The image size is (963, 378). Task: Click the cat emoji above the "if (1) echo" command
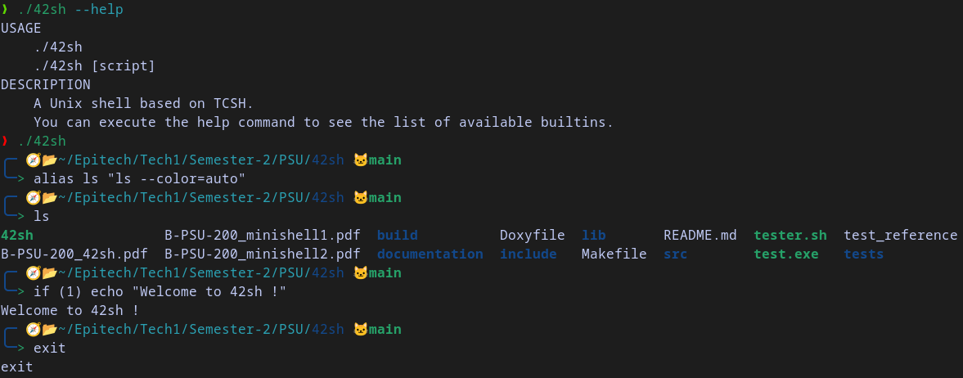(x=361, y=273)
